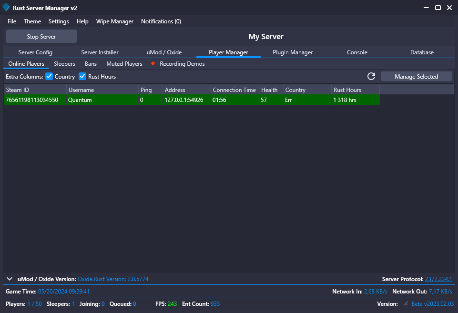
Task: Select the Online Players sub-tab
Action: [x=26, y=64]
